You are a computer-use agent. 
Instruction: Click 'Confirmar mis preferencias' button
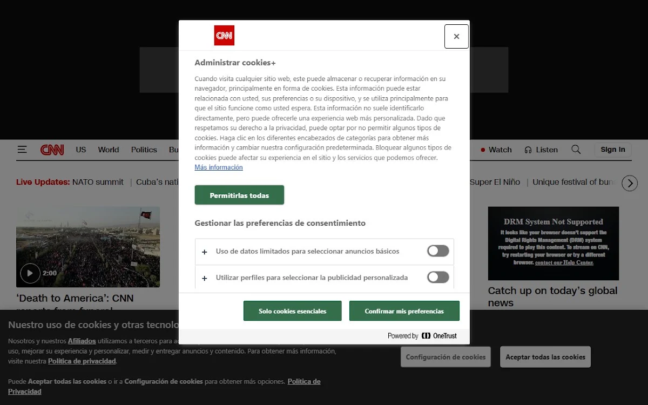click(404, 311)
